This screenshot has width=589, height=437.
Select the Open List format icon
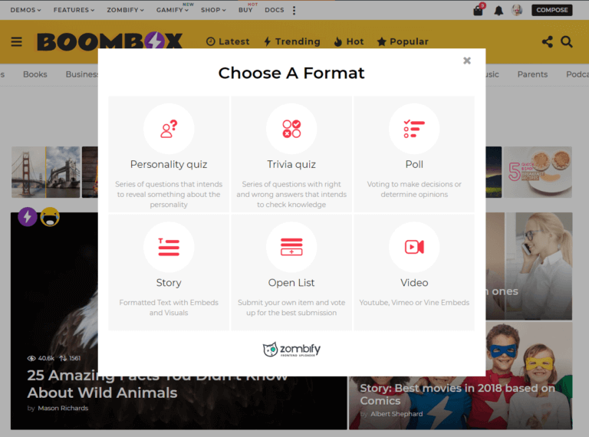tap(291, 247)
